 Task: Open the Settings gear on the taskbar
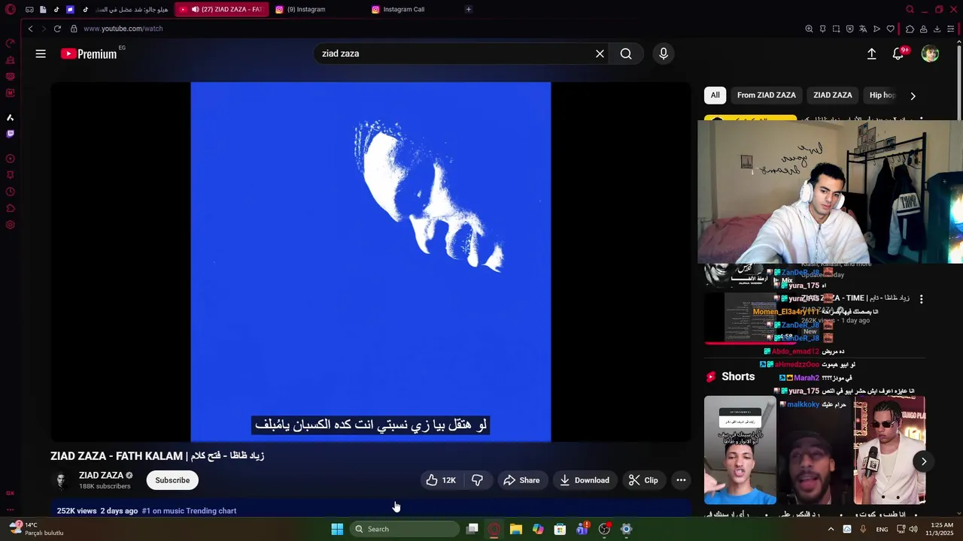626,529
